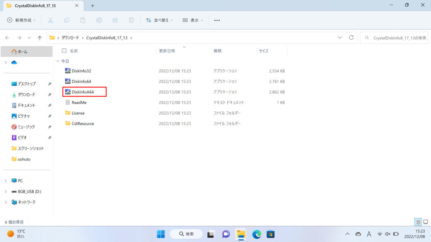
Task: Switch to large thumbnails view icon
Action: 426,222
